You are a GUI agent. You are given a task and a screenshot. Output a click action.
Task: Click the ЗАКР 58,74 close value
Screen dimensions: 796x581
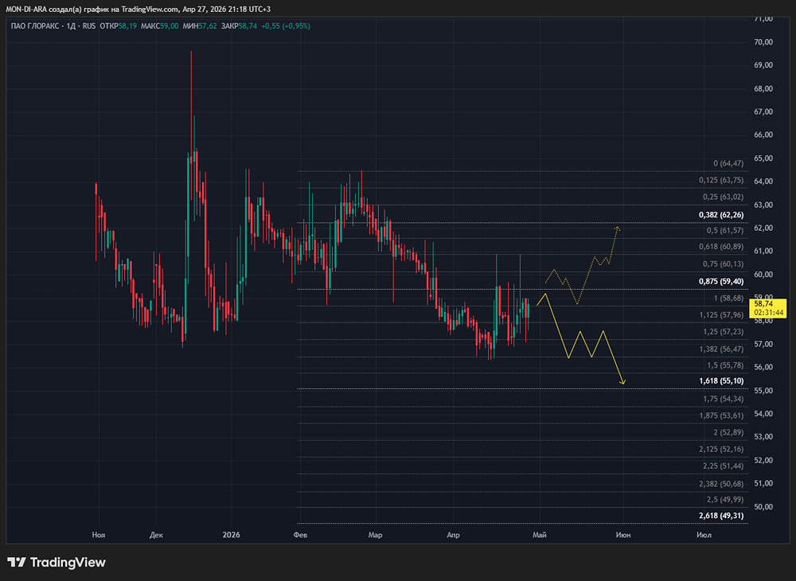click(239, 26)
